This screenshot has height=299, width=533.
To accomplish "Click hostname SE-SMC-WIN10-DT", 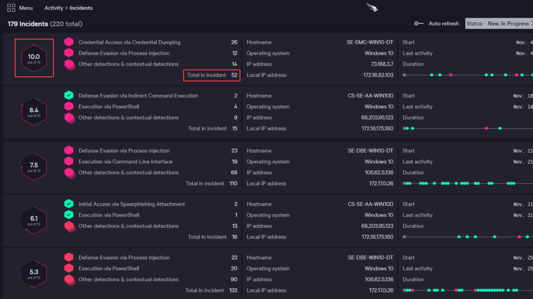I will point(370,42).
